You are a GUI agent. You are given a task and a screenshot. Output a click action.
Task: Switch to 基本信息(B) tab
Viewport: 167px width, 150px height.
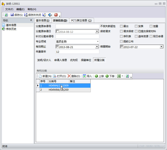[43, 20]
